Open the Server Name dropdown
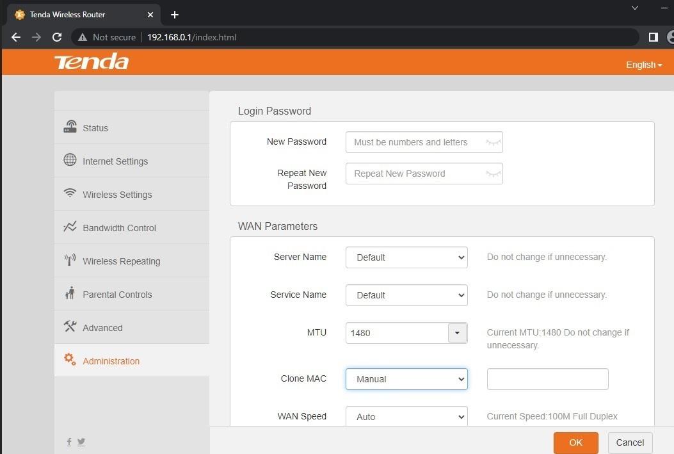This screenshot has width=674, height=454. click(x=406, y=257)
